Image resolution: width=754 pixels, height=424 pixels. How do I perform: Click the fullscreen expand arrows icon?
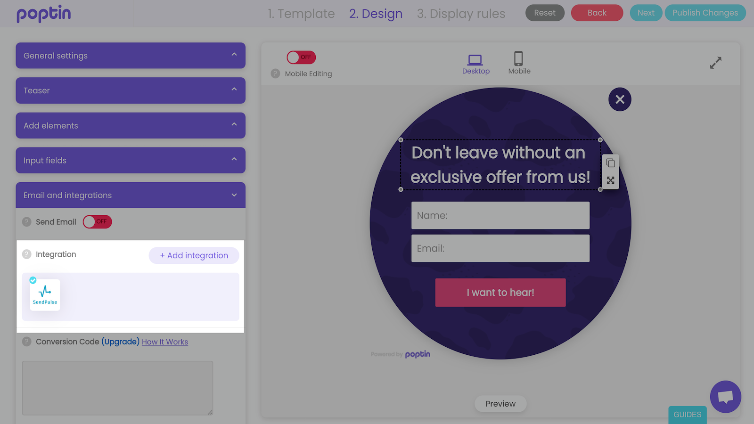pyautogui.click(x=715, y=63)
